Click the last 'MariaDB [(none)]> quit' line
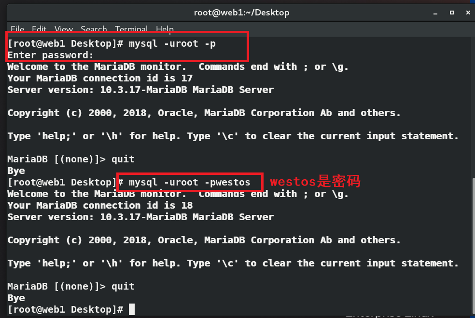Screen dimensions: 475x318 click(71, 287)
